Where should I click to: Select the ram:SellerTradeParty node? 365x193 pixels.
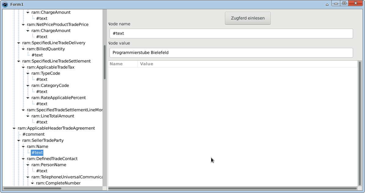pos(43,140)
